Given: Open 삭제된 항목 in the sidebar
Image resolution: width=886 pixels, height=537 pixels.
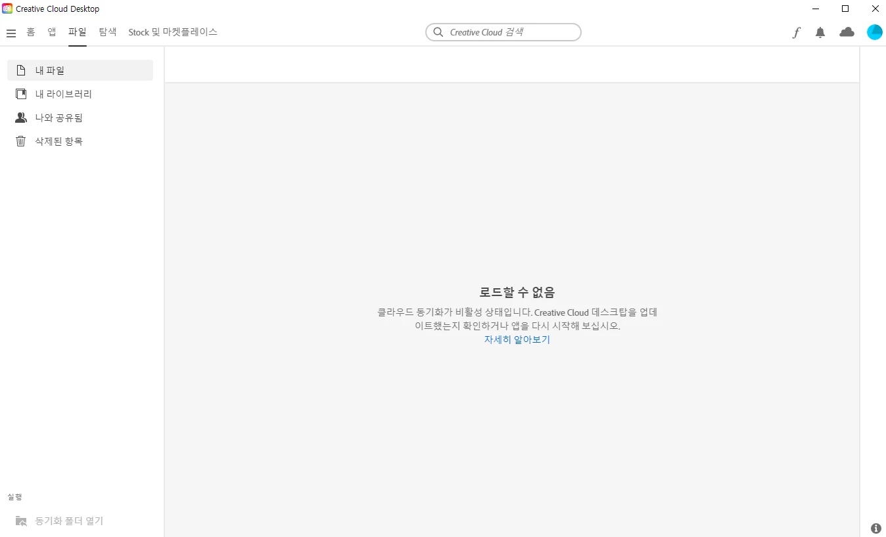Looking at the screenshot, I should point(80,141).
